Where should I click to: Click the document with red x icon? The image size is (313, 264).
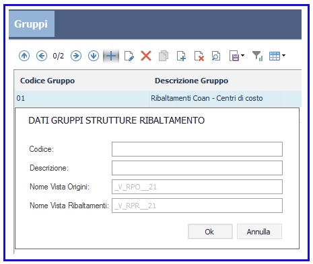coord(199,56)
